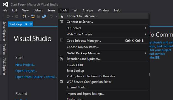
Task: Open the Debug menu
Action: (x=38, y=10)
